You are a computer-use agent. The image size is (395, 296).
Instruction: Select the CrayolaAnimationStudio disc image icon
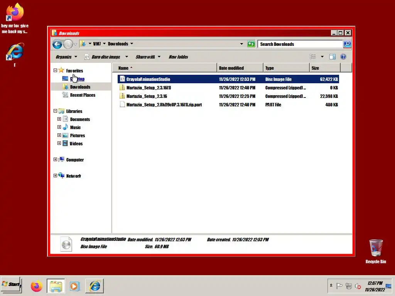coord(122,79)
